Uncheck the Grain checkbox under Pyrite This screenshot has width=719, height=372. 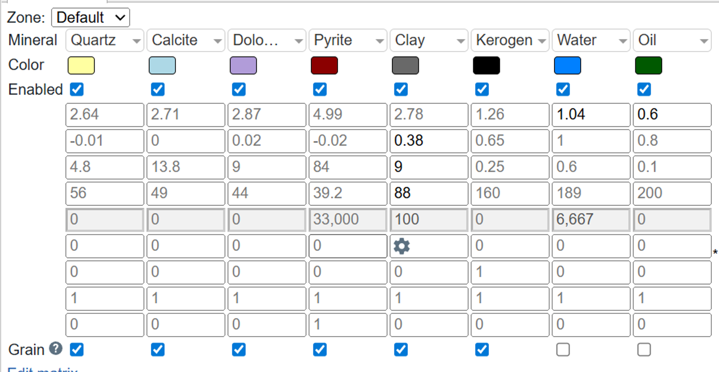(319, 350)
